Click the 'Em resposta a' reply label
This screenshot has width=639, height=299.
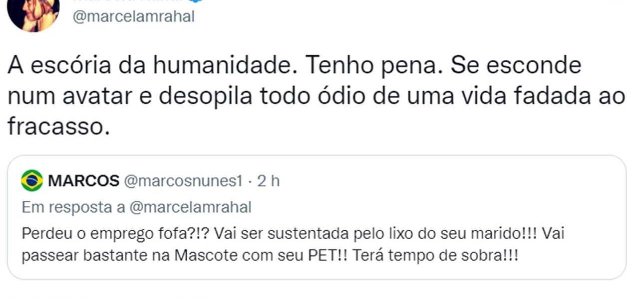click(x=73, y=207)
